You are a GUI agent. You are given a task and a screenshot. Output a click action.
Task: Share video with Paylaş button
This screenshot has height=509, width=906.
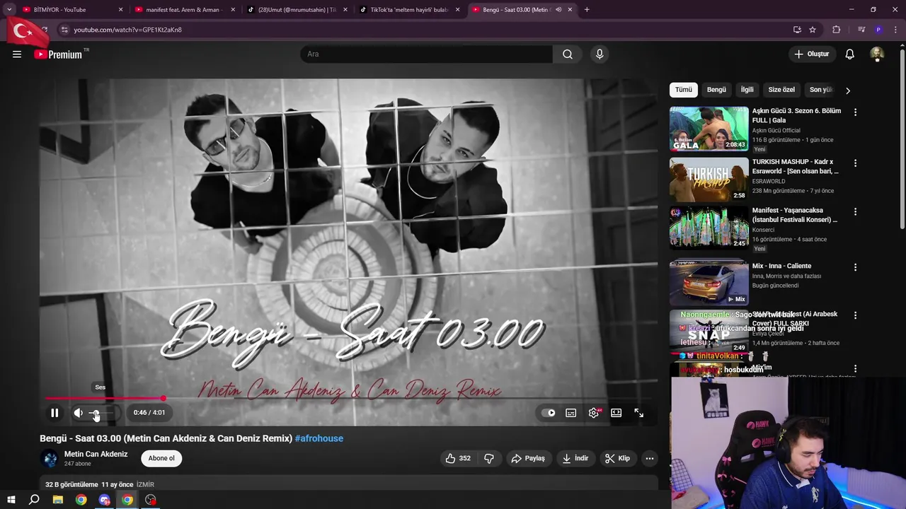[x=528, y=458]
